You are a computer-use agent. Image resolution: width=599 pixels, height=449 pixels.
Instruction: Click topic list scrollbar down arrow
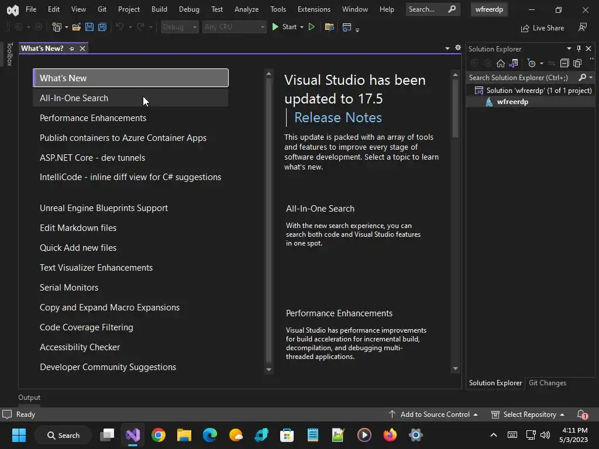[268, 369]
